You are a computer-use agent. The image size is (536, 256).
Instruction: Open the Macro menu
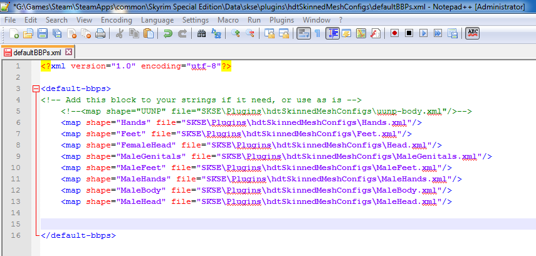point(228,20)
